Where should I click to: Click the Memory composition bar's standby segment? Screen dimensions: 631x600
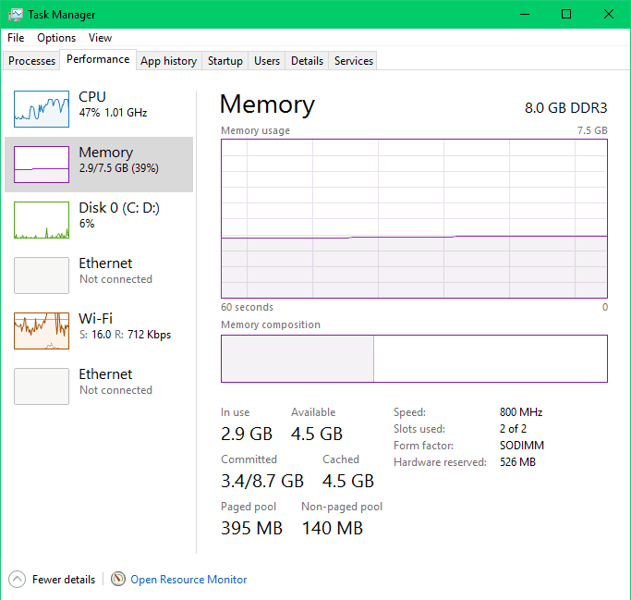[x=491, y=359]
